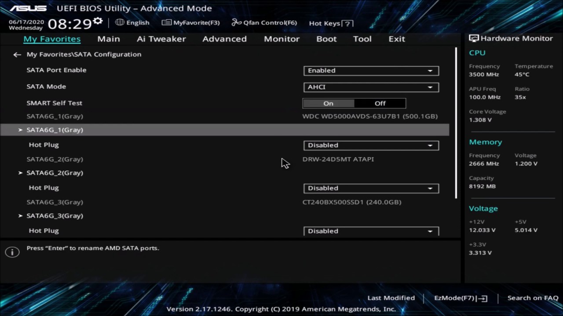This screenshot has height=316, width=563.
Task: Click the MyFavorite list icon
Action: tap(166, 22)
